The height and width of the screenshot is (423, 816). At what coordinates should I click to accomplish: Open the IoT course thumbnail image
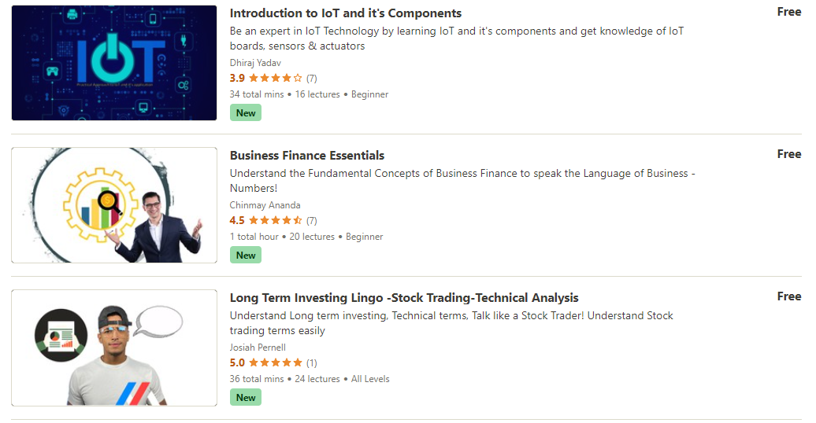point(114,63)
